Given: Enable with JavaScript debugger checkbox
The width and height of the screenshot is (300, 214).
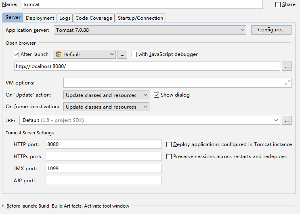Looking at the screenshot, I should pyautogui.click(x=134, y=54).
